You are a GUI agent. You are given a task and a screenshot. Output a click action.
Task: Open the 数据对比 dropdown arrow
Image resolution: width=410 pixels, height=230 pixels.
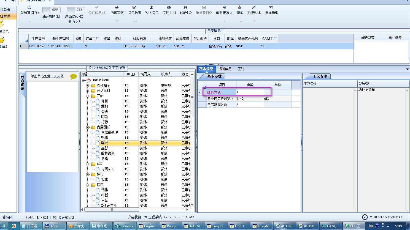pos(254,21)
